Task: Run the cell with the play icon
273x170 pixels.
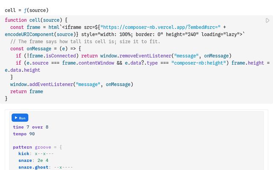Action: click(x=267, y=20)
